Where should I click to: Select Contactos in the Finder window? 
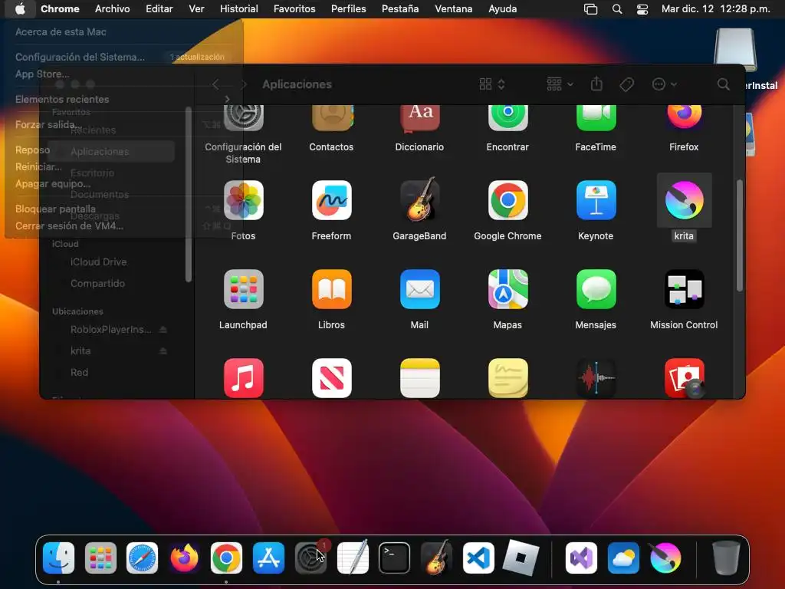click(x=331, y=118)
